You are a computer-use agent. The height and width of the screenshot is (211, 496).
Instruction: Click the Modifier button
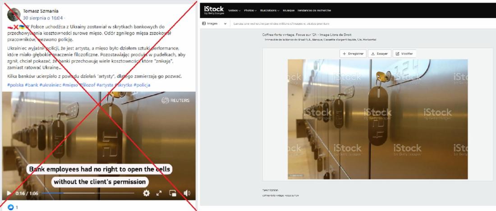404,54
